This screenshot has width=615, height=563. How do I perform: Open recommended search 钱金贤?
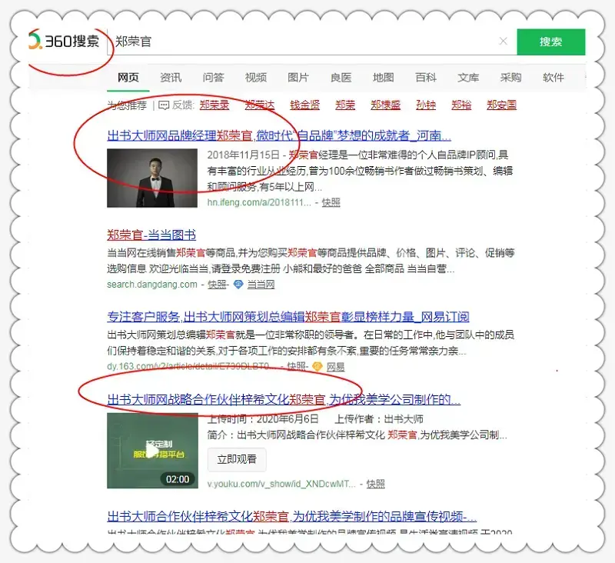point(304,105)
